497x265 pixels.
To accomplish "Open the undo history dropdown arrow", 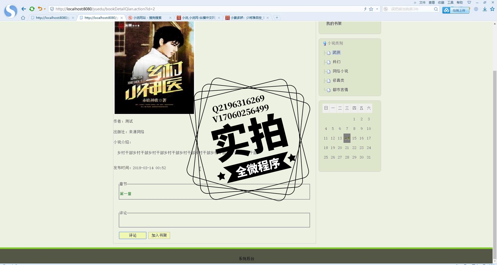I will point(45,9).
